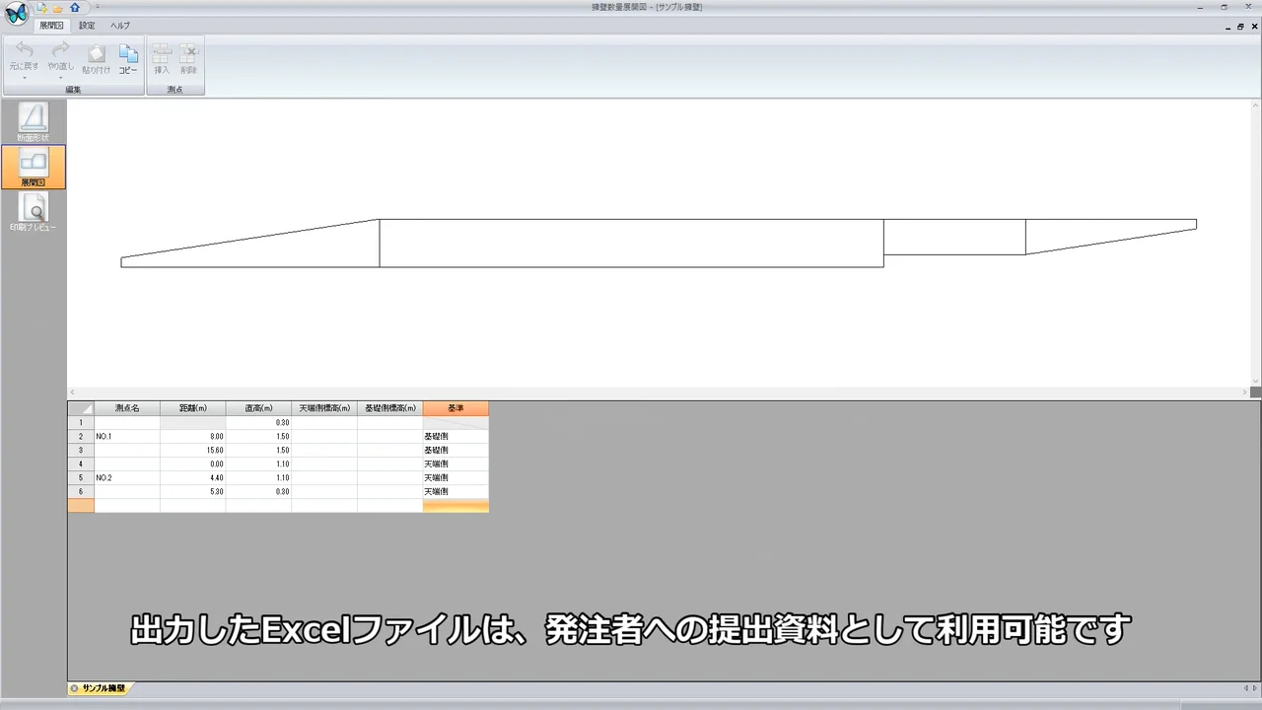Viewport: 1262px width, 710px height.
Task: Select the 5.30 distance cell
Action: pyautogui.click(x=193, y=491)
